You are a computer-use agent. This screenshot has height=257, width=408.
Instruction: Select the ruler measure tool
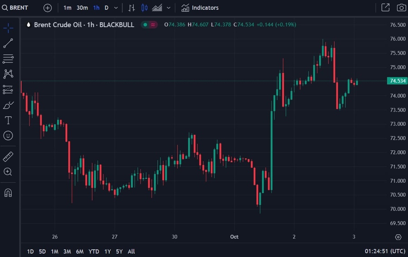pos(8,157)
